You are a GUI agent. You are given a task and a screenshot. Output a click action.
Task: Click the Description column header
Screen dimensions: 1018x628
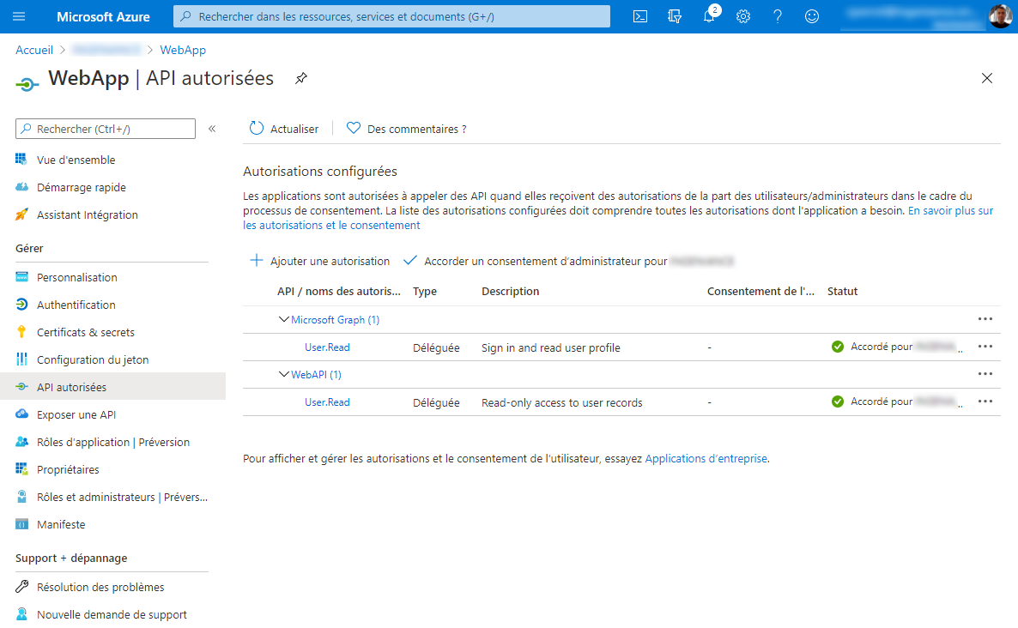coord(511,292)
